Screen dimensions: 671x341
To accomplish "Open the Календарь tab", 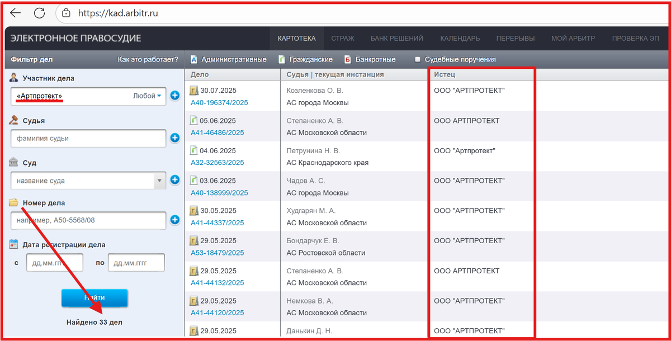I will (x=460, y=39).
